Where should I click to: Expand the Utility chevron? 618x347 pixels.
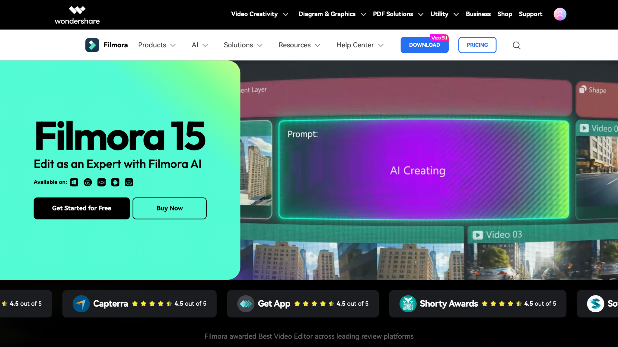(x=456, y=14)
